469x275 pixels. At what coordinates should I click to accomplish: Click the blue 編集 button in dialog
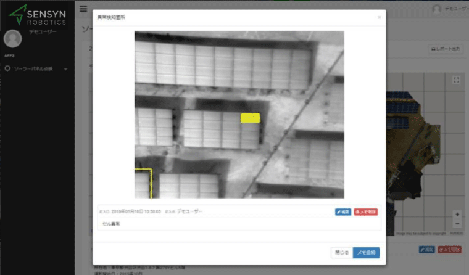pos(343,211)
